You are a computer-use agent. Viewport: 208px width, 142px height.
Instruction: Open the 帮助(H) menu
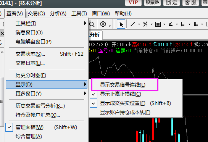123,13
